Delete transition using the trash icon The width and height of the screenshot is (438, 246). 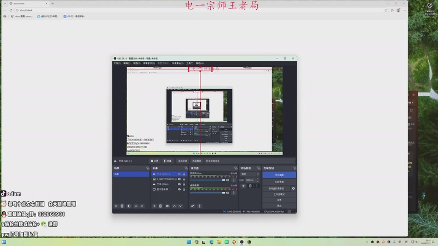tap(250, 186)
